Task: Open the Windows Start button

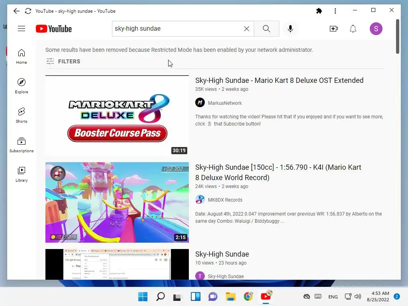Action: (143, 296)
